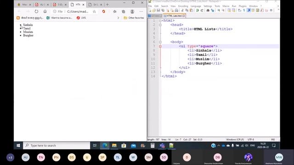Open Task View on taskbar

tap(95, 145)
